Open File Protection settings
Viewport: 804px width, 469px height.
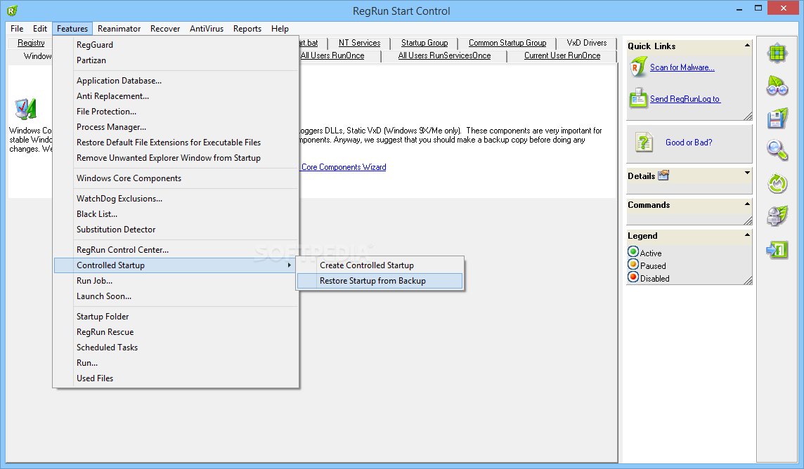176,111
